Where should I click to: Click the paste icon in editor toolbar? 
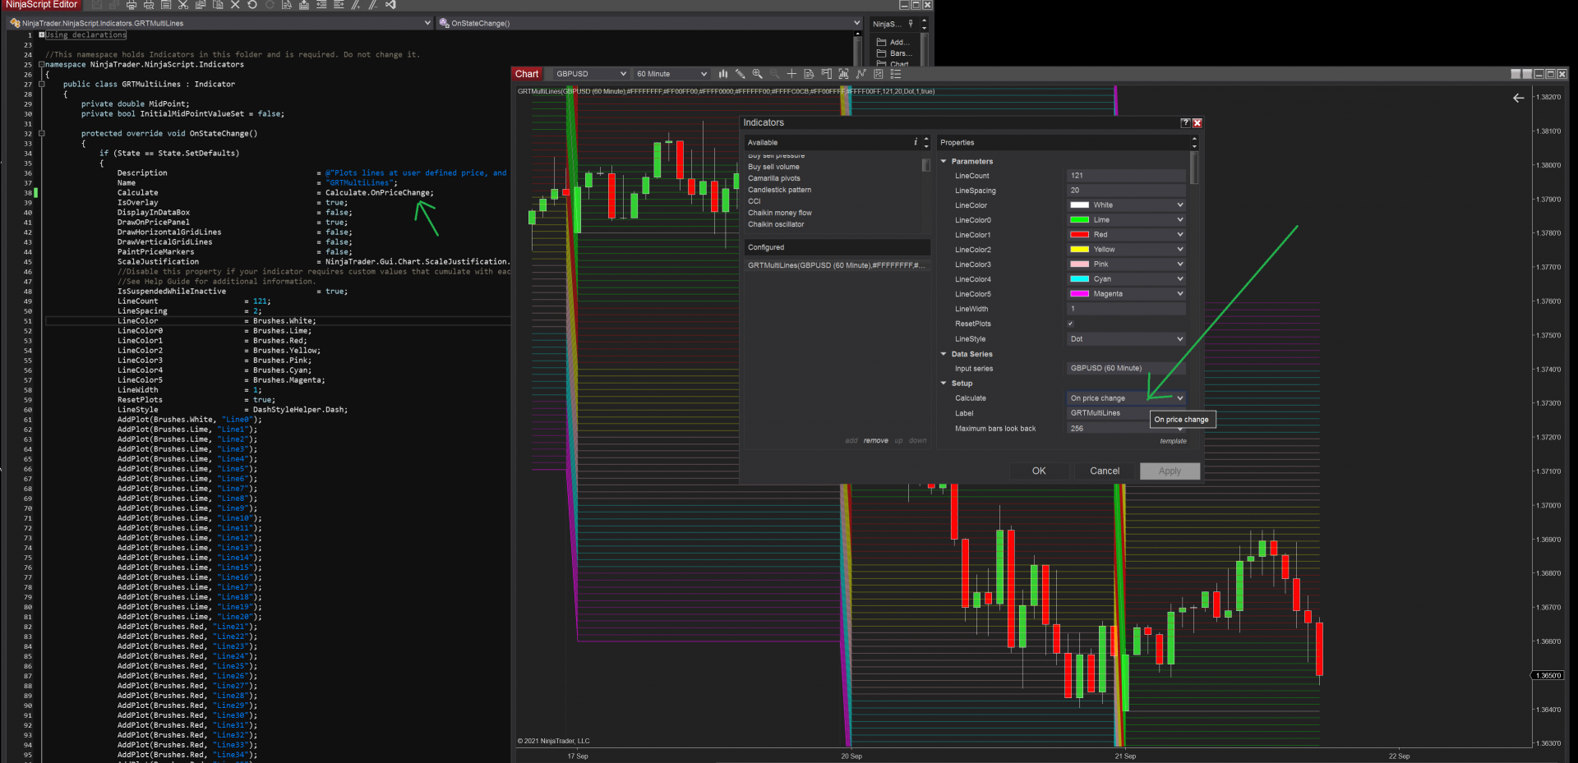(x=218, y=5)
